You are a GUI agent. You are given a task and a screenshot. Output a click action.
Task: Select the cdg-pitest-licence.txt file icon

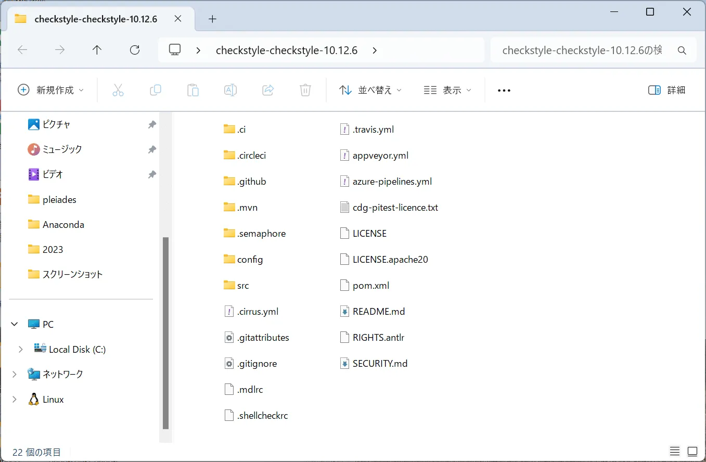click(x=344, y=207)
